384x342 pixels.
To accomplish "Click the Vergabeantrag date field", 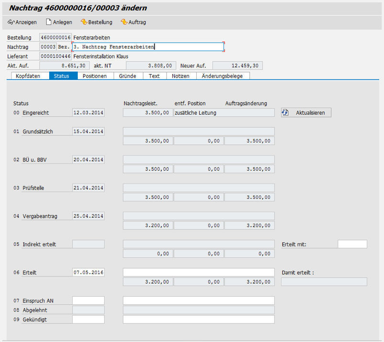I will coord(88,216).
